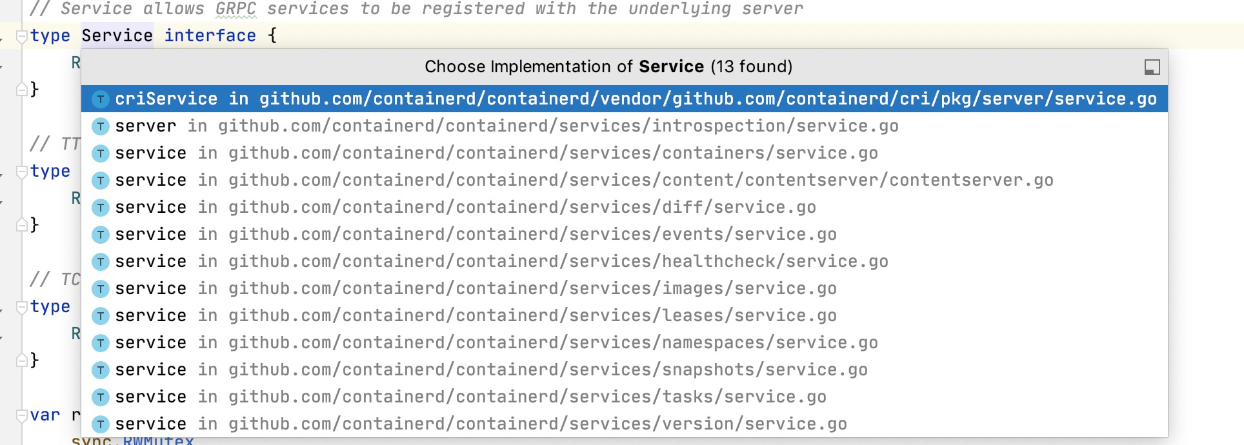Open popup in Find tool window icon
This screenshot has width=1244, height=445.
[x=1152, y=67]
